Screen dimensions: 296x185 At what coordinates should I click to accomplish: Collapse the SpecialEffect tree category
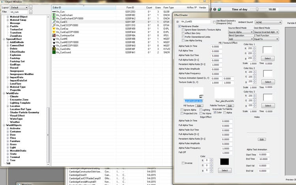[x=4, y=39]
